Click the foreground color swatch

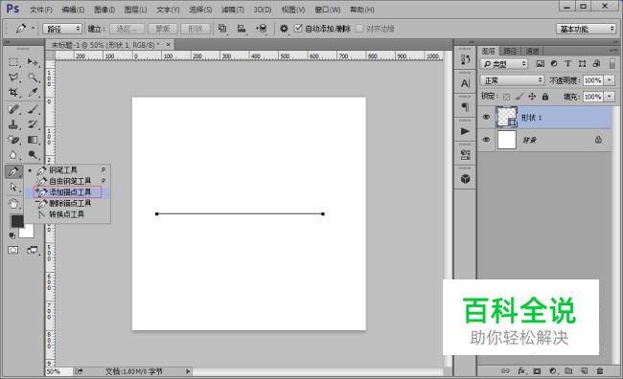(16, 221)
